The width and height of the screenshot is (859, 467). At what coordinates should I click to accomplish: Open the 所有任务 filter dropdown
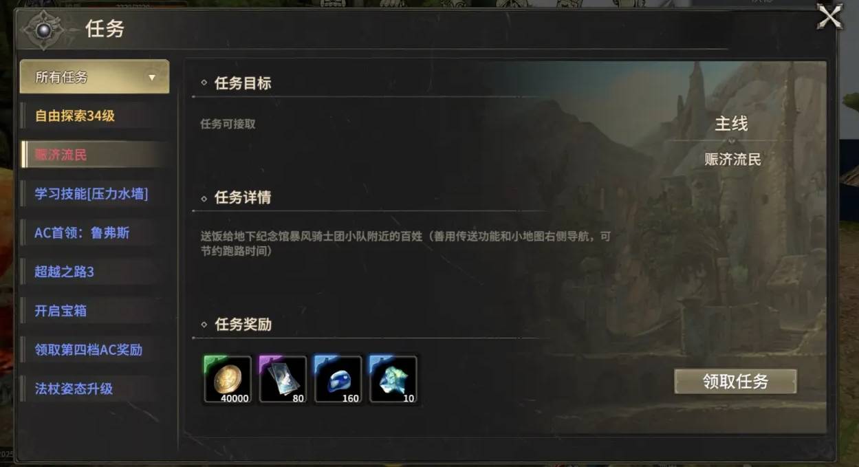(95, 77)
